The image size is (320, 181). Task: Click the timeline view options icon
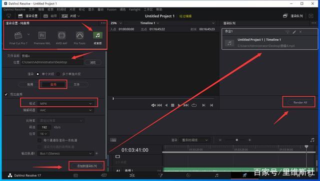(x=113, y=140)
